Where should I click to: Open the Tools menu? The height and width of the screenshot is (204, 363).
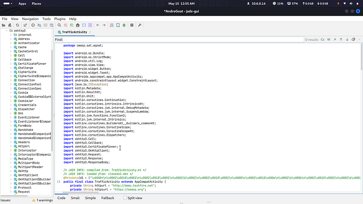tap(46, 19)
